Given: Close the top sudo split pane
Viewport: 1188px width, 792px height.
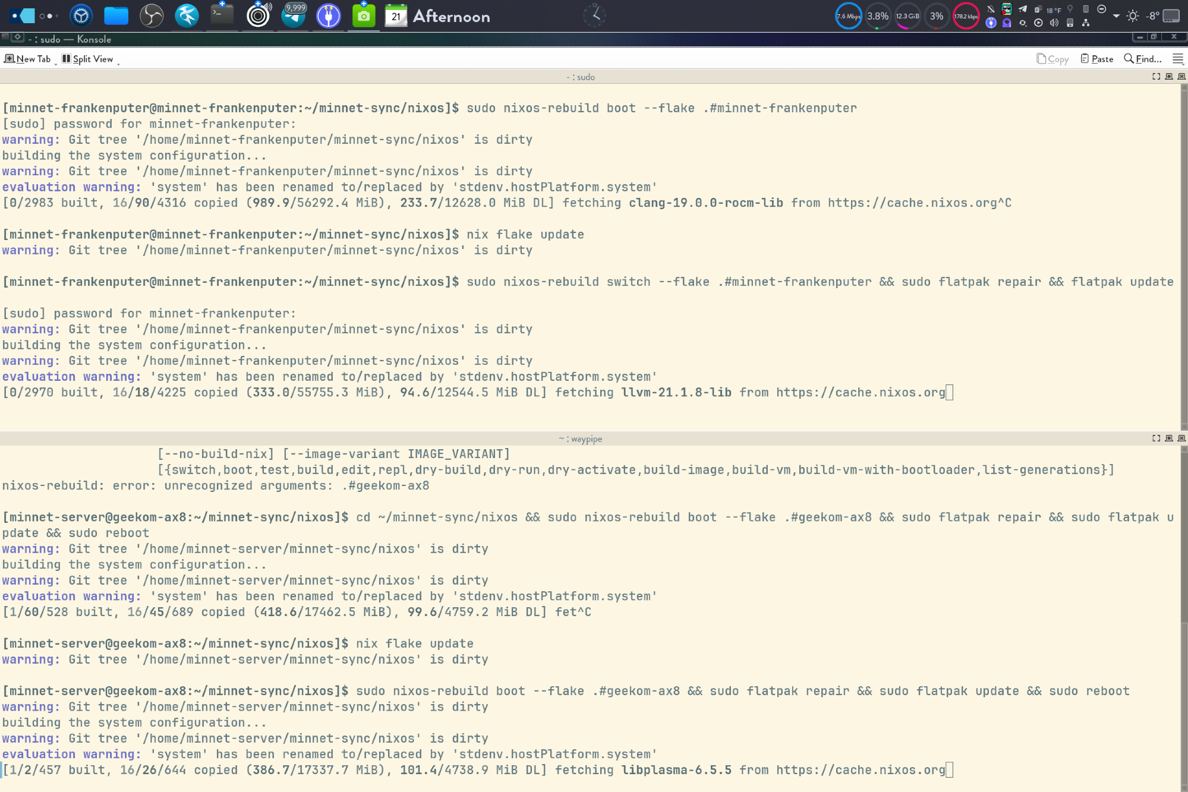Looking at the screenshot, I should (x=1181, y=77).
